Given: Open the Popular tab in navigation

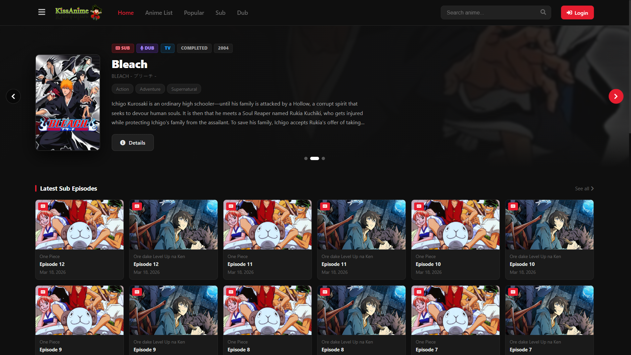Looking at the screenshot, I should [194, 12].
